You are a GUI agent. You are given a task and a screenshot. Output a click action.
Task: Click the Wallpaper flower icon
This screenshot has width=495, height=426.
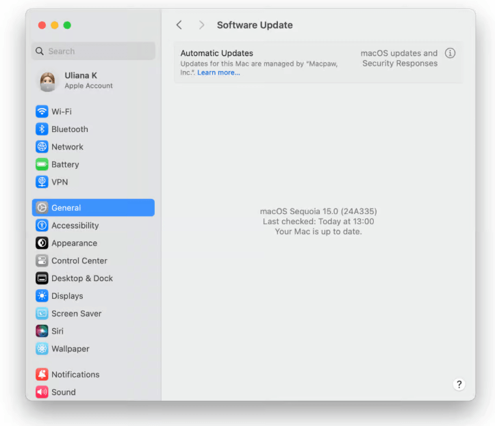point(42,349)
